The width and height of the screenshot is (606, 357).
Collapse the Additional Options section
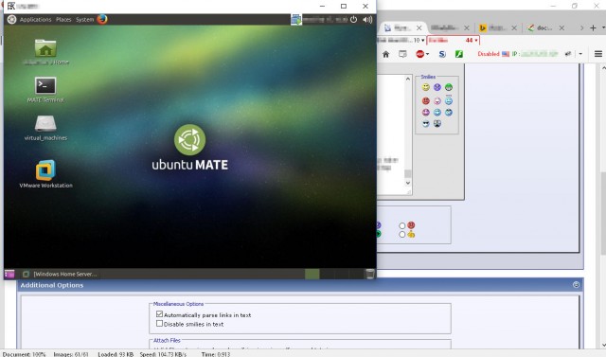[576, 285]
